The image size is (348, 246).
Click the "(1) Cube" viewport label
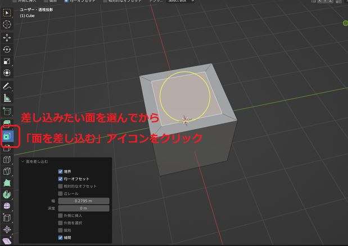pos(28,16)
